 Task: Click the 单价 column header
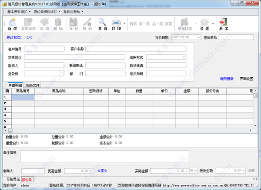pos(164,91)
